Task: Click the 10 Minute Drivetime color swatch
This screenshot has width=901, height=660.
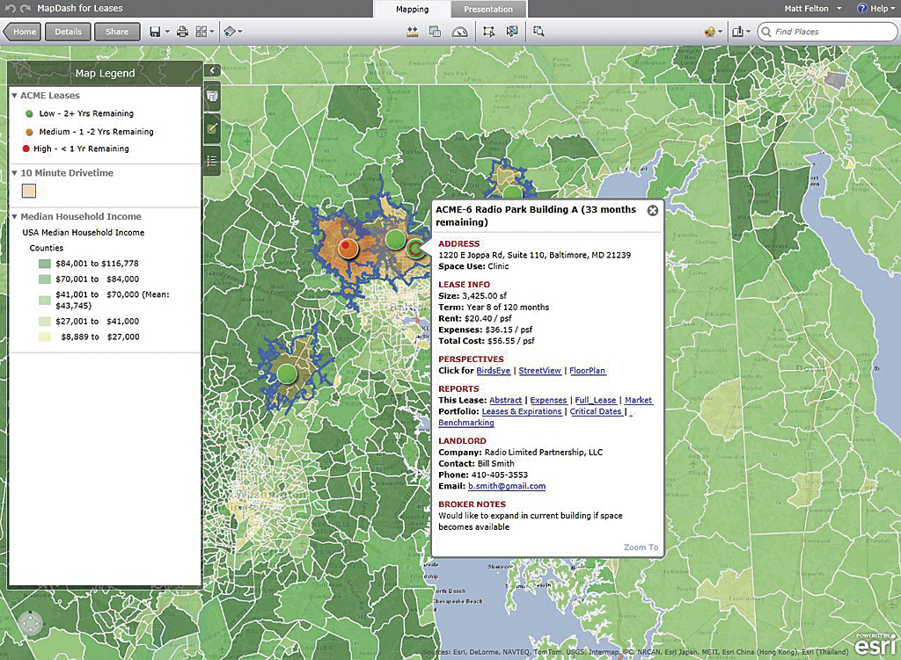Action: coord(29,191)
